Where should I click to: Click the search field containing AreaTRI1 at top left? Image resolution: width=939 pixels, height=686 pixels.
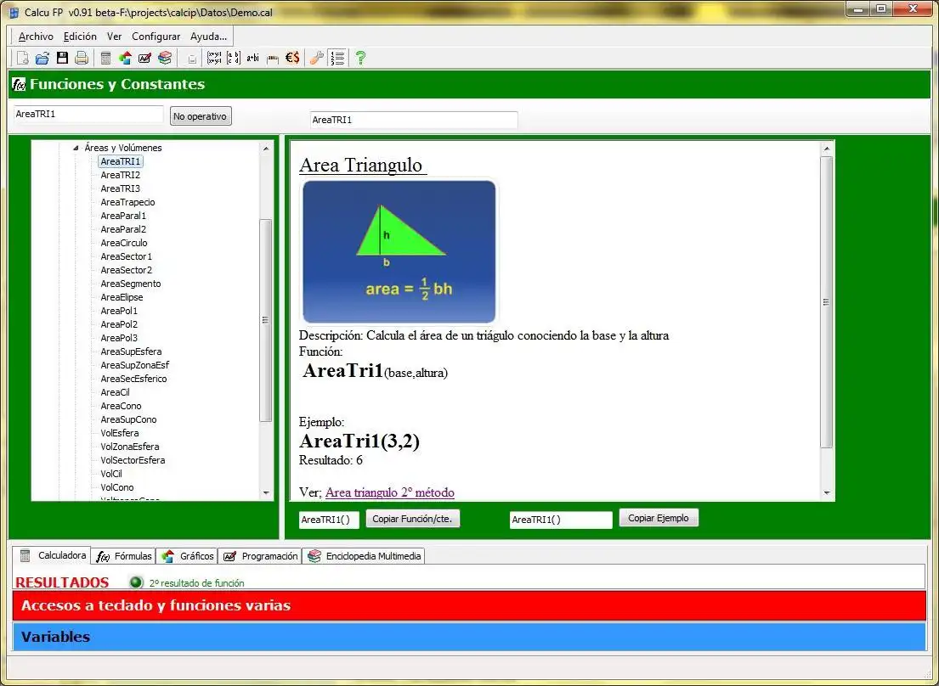click(88, 115)
